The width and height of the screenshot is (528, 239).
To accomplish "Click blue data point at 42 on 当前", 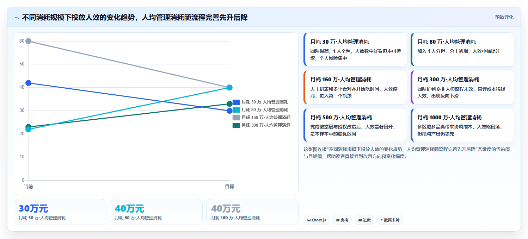I will 29,83.
